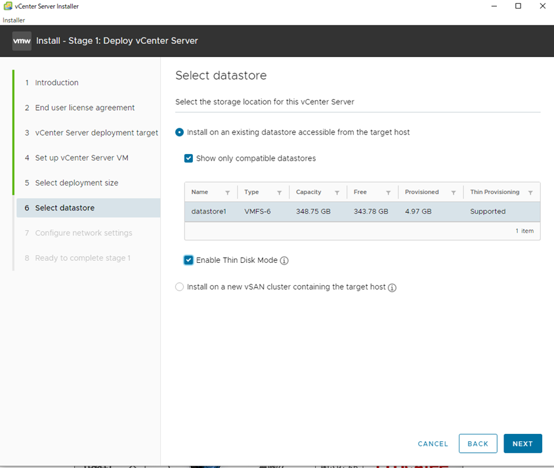Image resolution: width=554 pixels, height=468 pixels.
Task: Open the Free column filter icon
Action: coord(389,192)
